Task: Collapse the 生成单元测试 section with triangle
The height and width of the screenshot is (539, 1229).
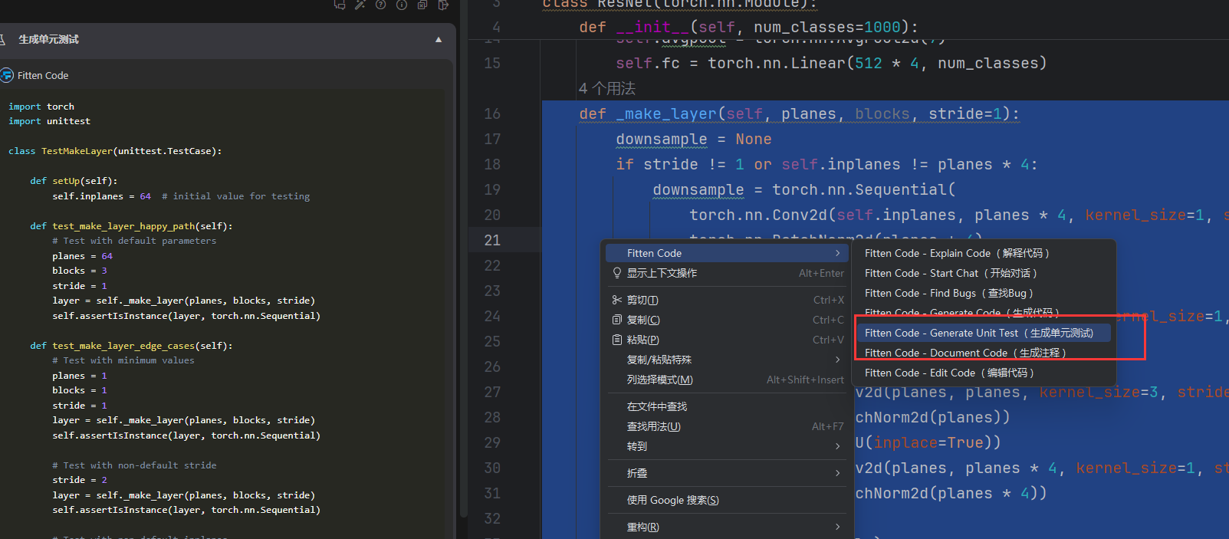Action: pos(439,39)
